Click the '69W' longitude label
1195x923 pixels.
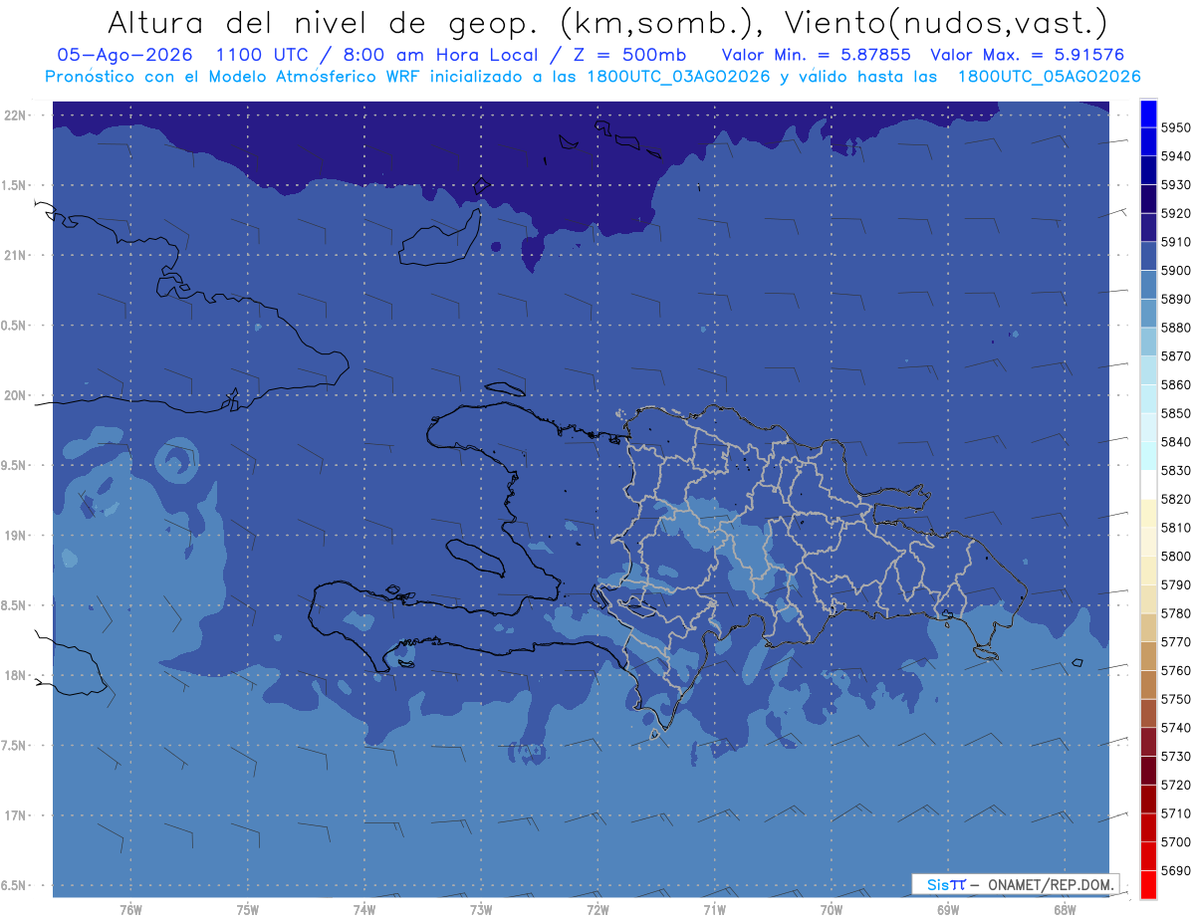tap(947, 910)
